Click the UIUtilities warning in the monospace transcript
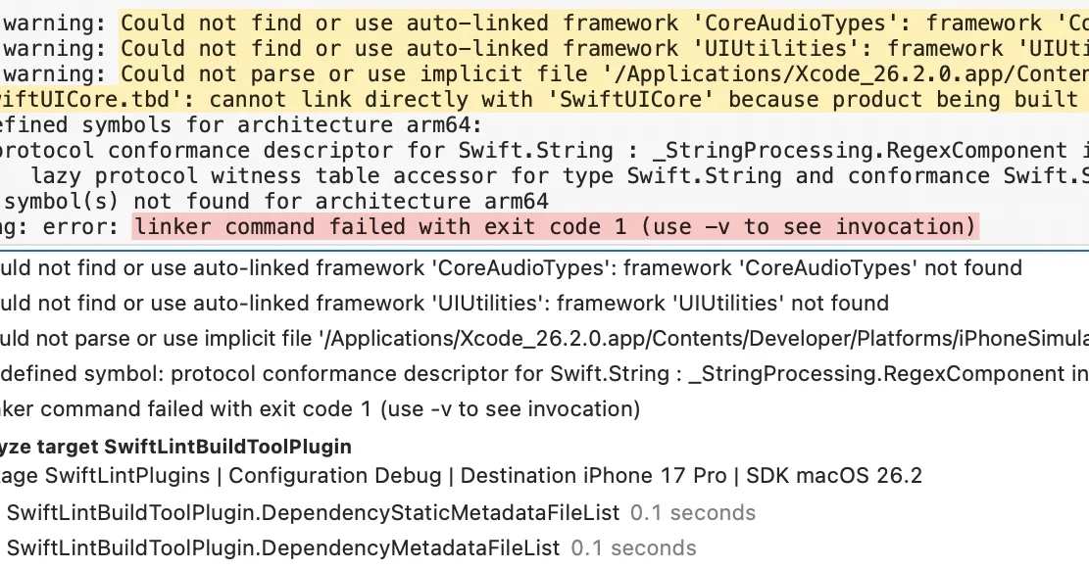This screenshot has width=1089, height=569. 588,48
